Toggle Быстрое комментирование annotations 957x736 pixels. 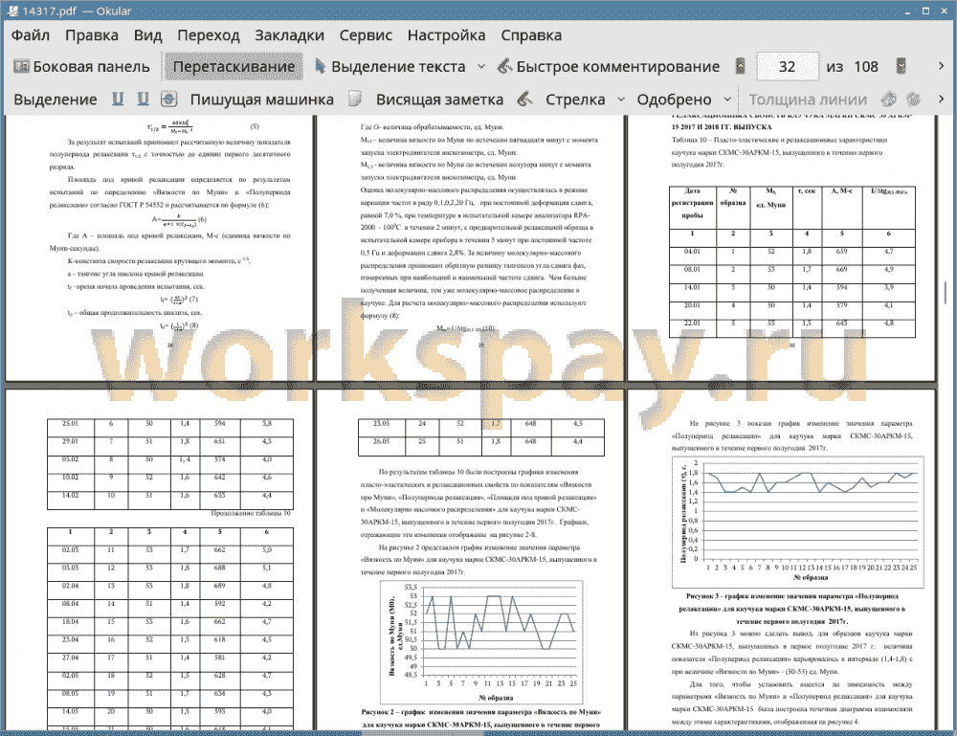[x=609, y=67]
